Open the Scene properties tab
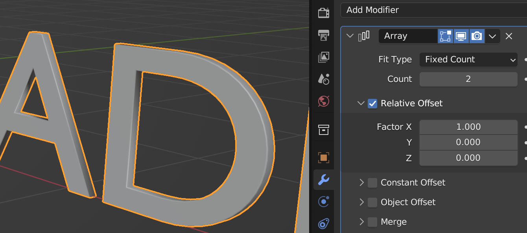 323,79
